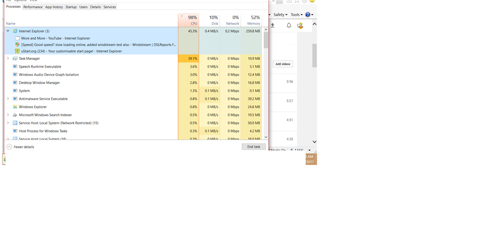
Task: Go to the Users tab
Action: point(83,7)
